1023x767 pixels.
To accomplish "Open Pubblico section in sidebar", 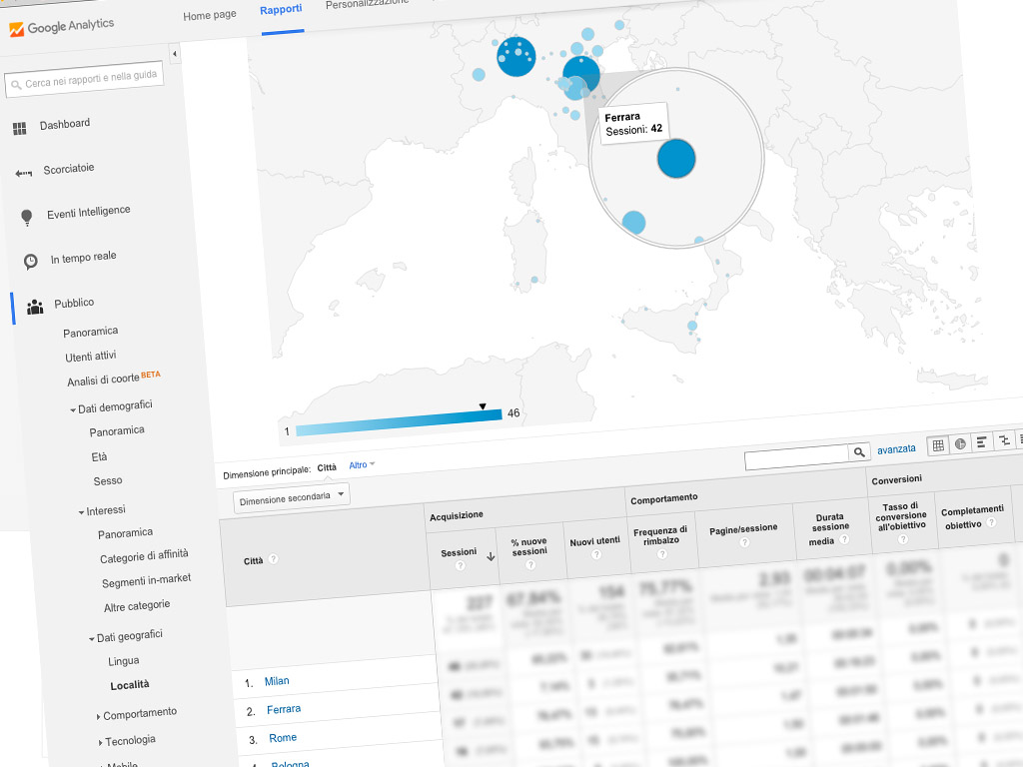I will tap(74, 304).
